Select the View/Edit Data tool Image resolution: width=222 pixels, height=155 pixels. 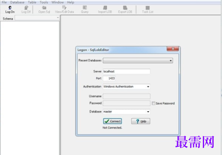pos(64,10)
